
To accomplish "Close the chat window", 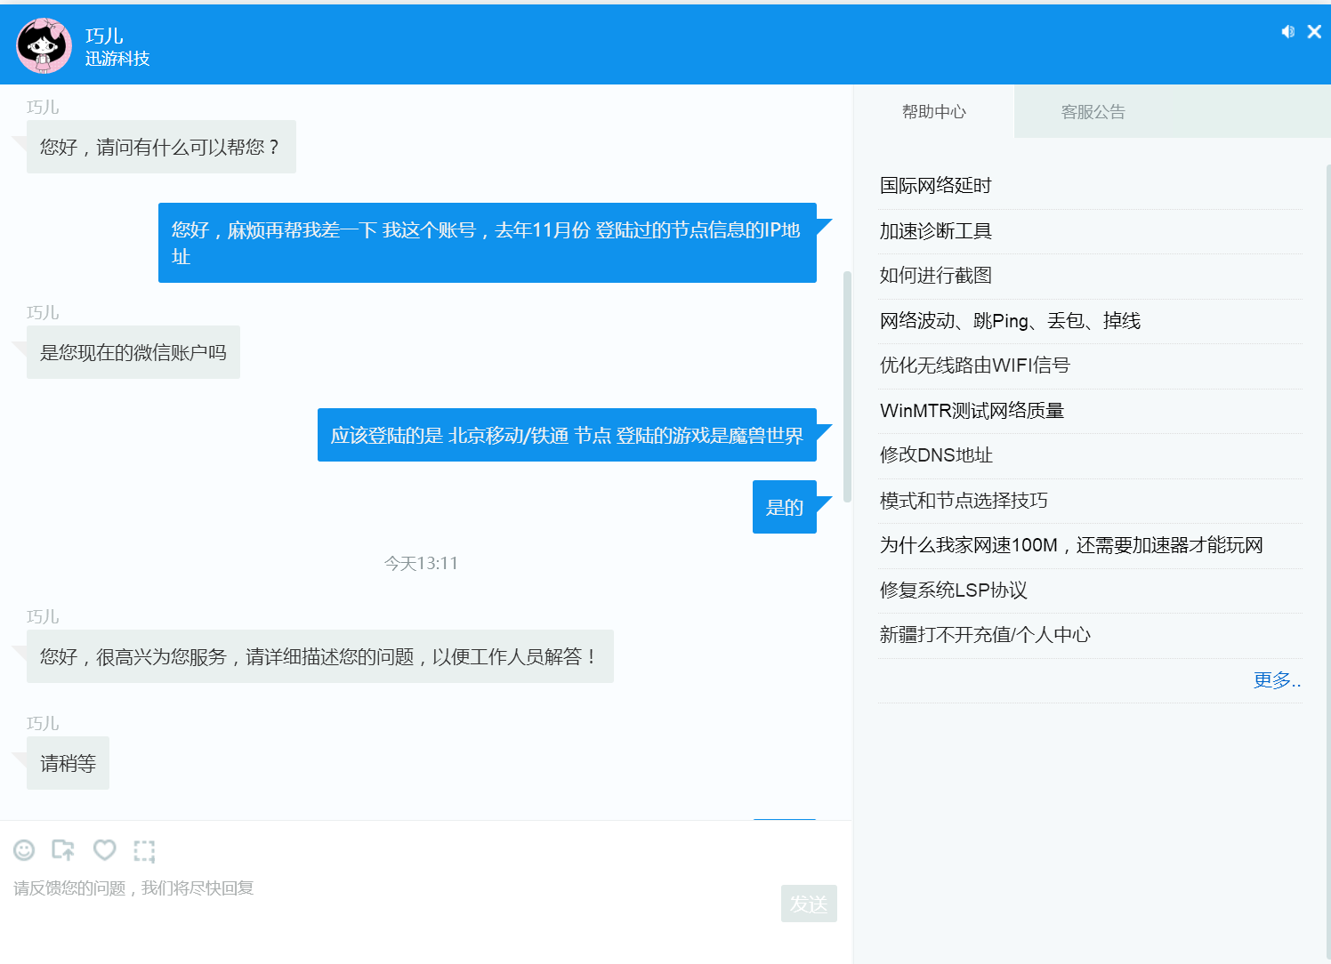I will 1314,32.
